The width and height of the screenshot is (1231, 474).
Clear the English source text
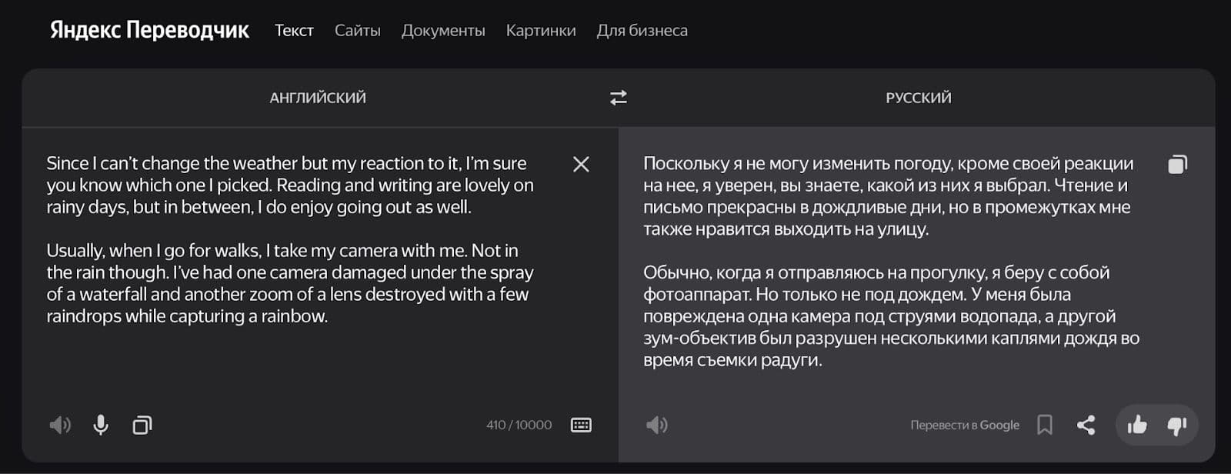pyautogui.click(x=581, y=164)
